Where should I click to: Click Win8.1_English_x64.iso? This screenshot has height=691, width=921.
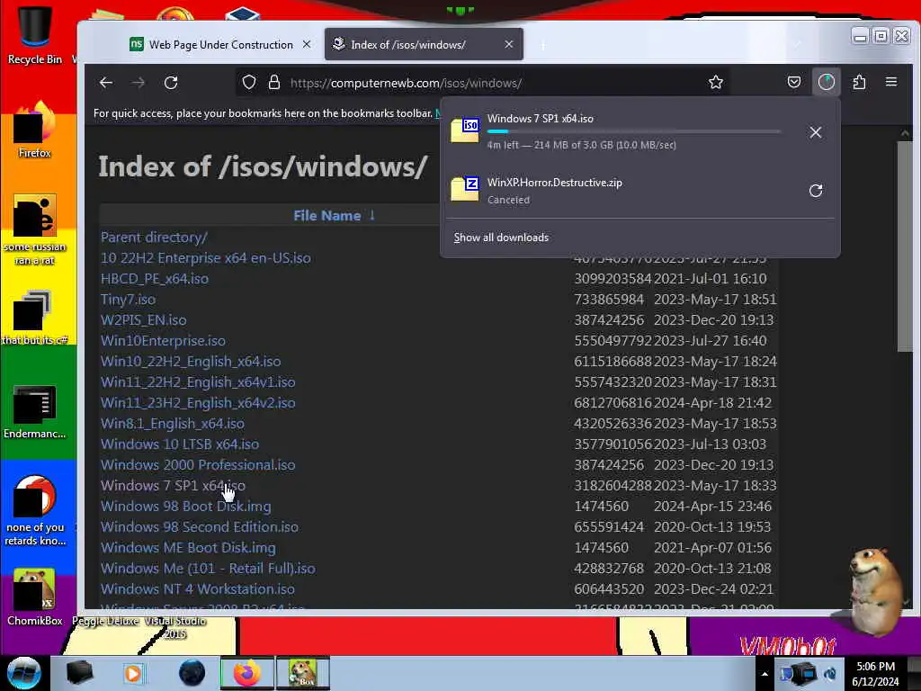[x=172, y=423]
